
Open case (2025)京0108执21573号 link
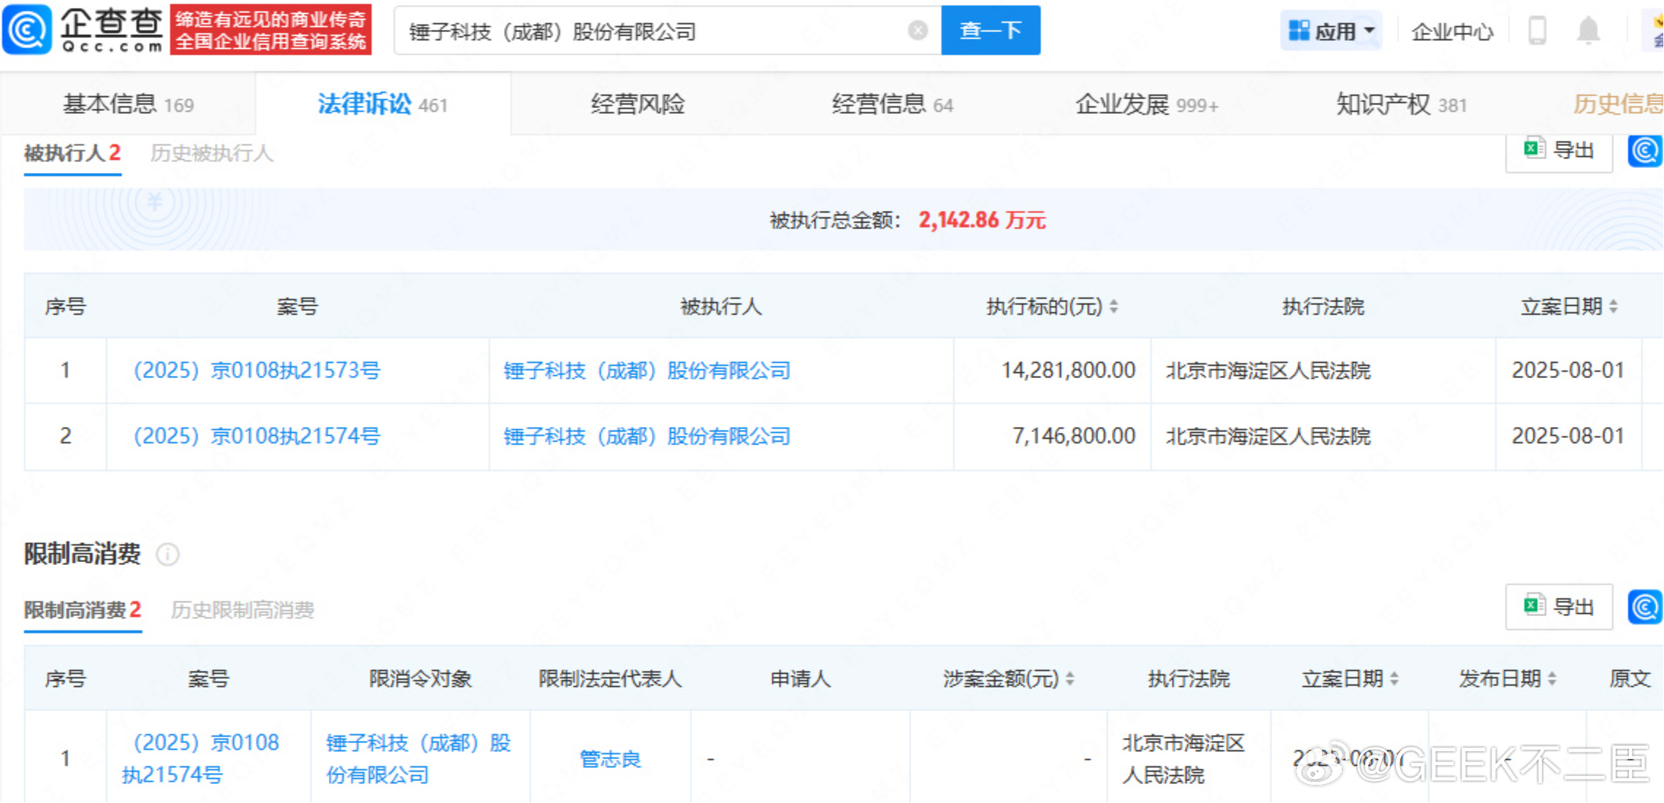pos(256,371)
